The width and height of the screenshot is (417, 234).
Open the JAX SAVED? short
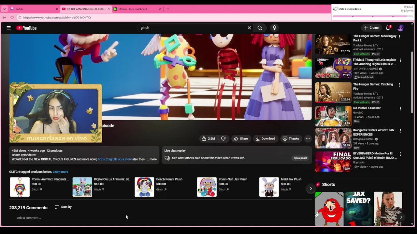(x=358, y=209)
